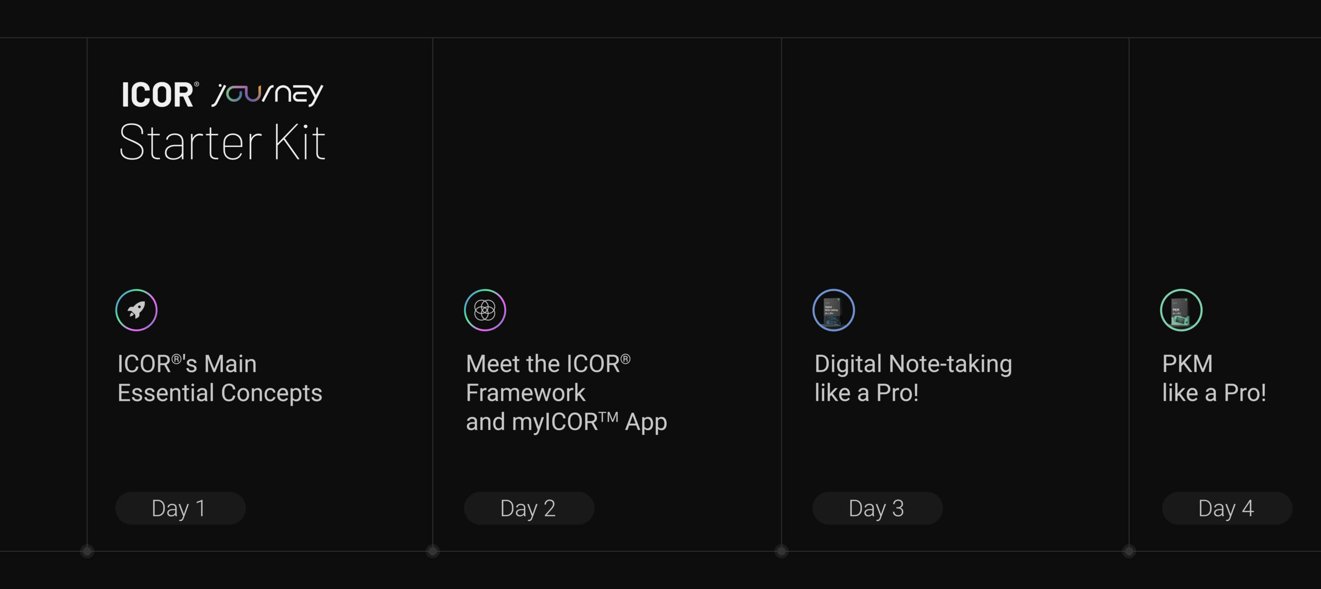Open ICOR's Main Essential Concepts title
The image size is (1321, 589).
(x=219, y=378)
